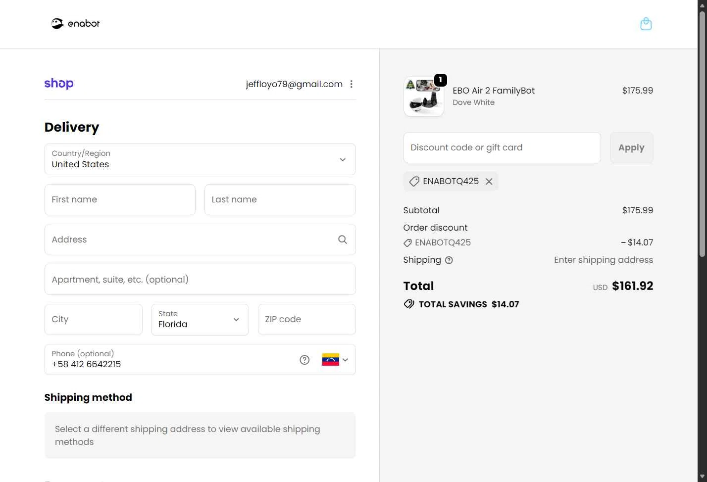
Task: Click the Enter shipping address text
Action: click(x=604, y=260)
